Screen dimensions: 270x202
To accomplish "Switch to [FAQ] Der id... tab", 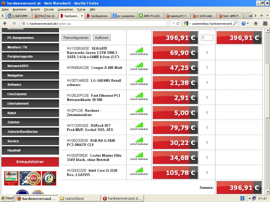I will pos(45,16).
